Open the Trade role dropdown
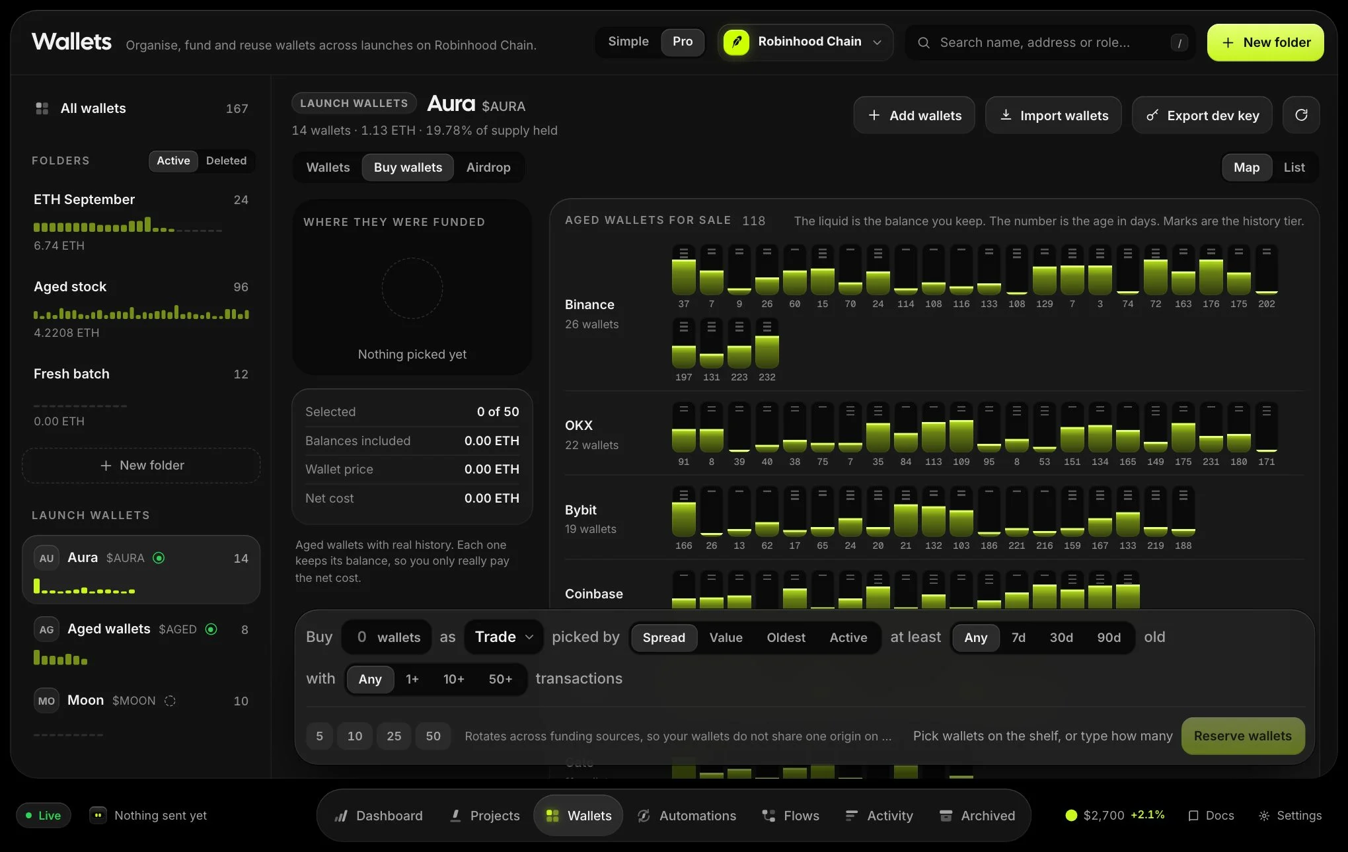 pos(504,637)
